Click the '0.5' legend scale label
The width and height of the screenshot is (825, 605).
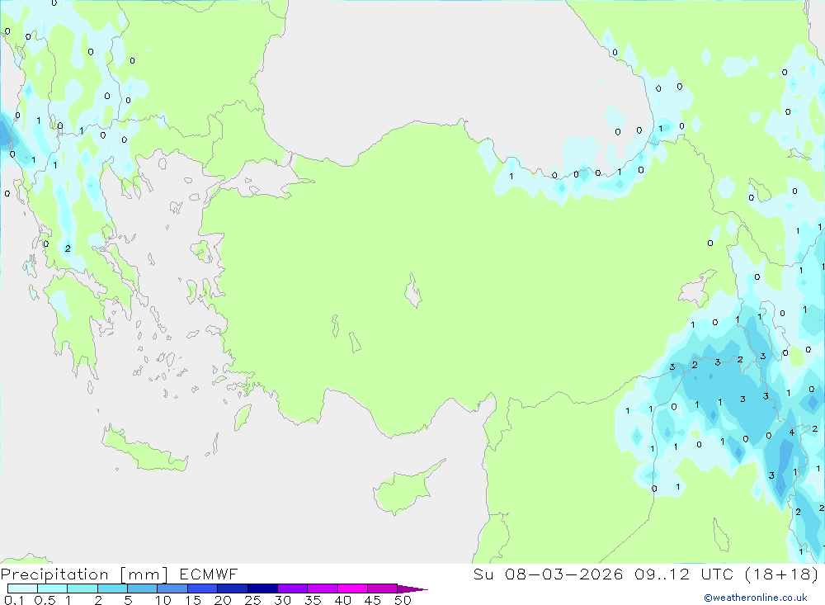pos(45,600)
